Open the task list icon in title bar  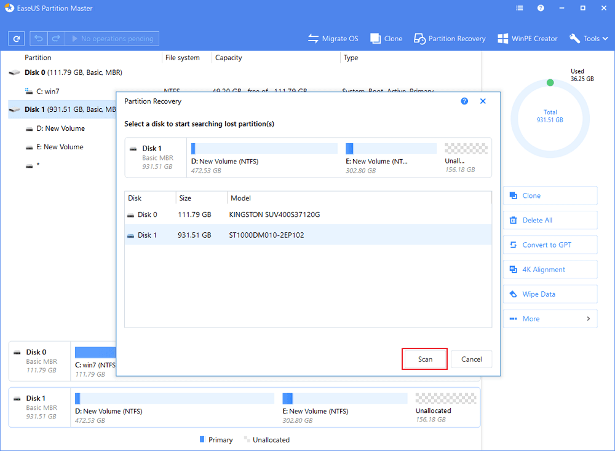pos(520,9)
